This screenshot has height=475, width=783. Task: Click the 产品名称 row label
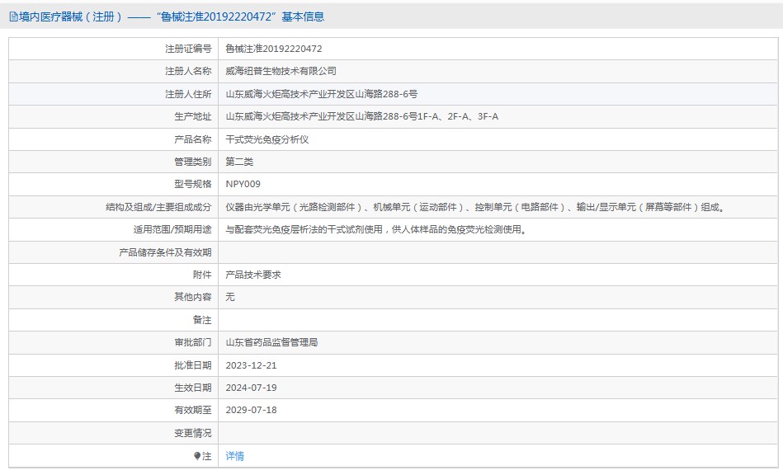click(193, 139)
